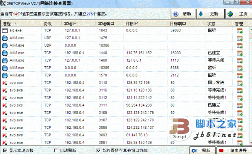
Task: Open the 主页 homepage button
Action: [x=239, y=14]
